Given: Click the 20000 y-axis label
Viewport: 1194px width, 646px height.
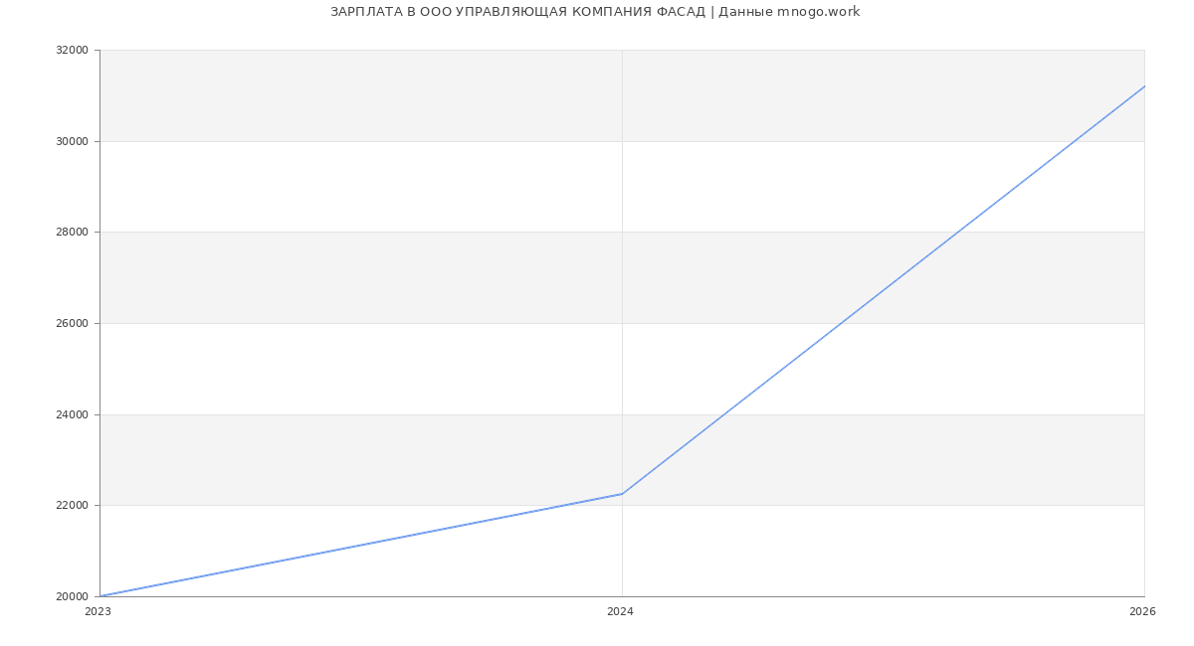Looking at the screenshot, I should pos(72,597).
